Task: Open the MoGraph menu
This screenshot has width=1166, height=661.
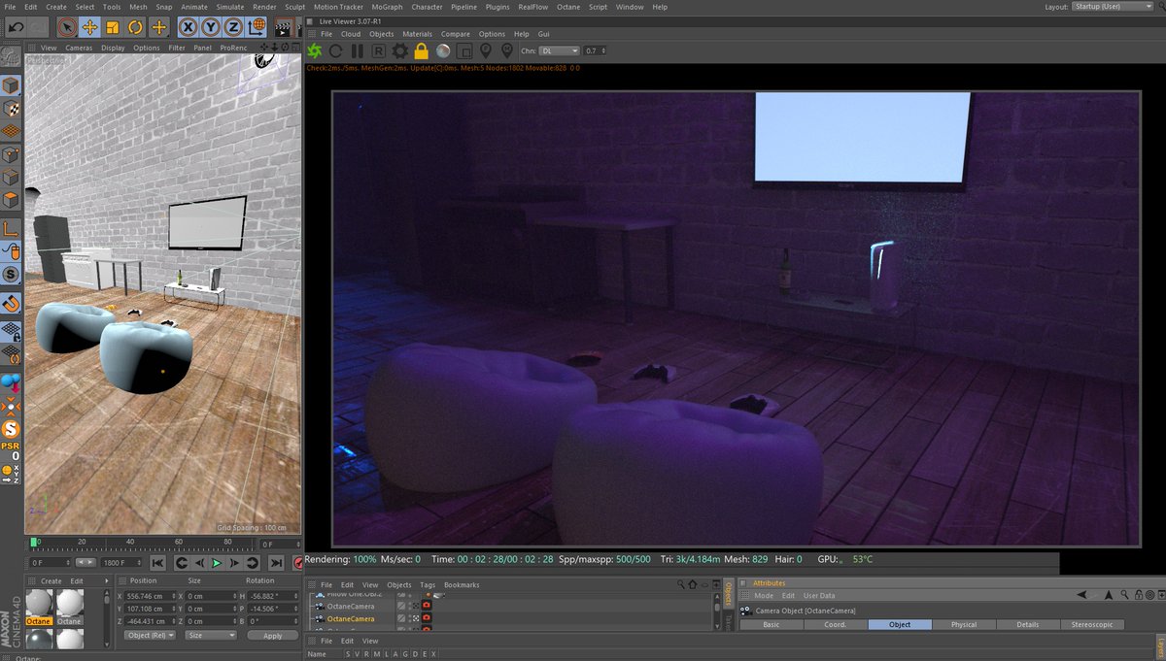Action: tap(387, 7)
